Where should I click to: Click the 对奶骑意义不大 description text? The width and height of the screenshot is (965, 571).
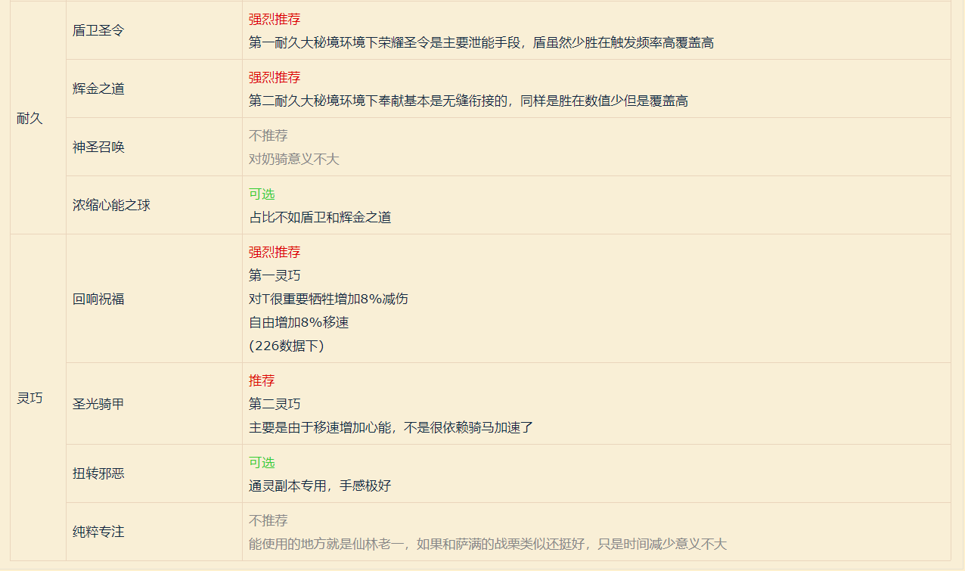(294, 159)
